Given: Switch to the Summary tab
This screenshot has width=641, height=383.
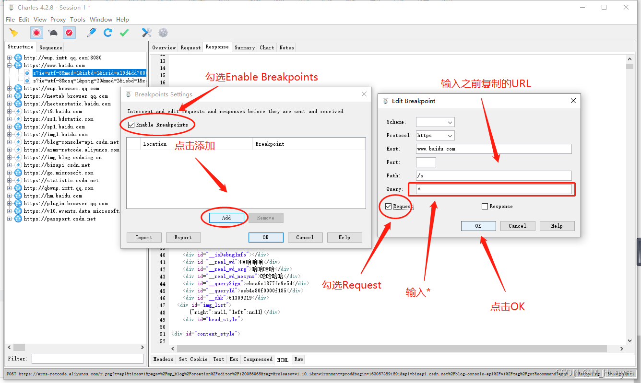Looking at the screenshot, I should point(245,47).
